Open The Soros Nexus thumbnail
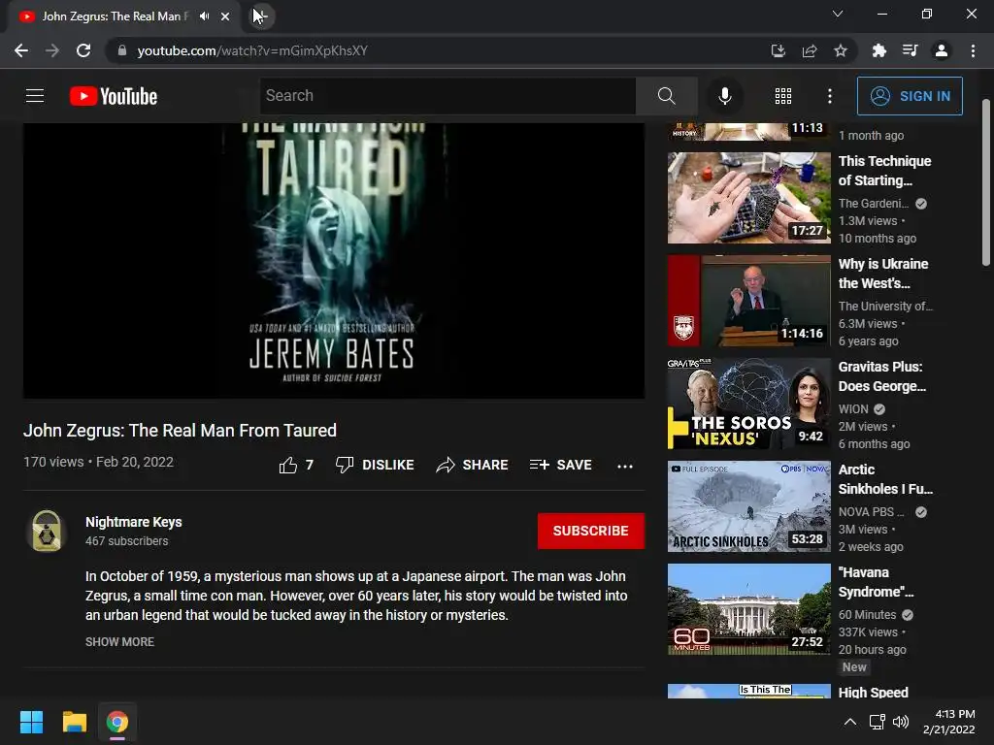This screenshot has height=745, width=994. 748,404
